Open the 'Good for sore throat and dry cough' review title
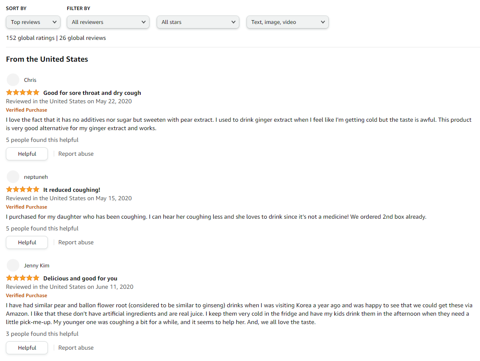This screenshot has width=480, height=361. (x=92, y=93)
